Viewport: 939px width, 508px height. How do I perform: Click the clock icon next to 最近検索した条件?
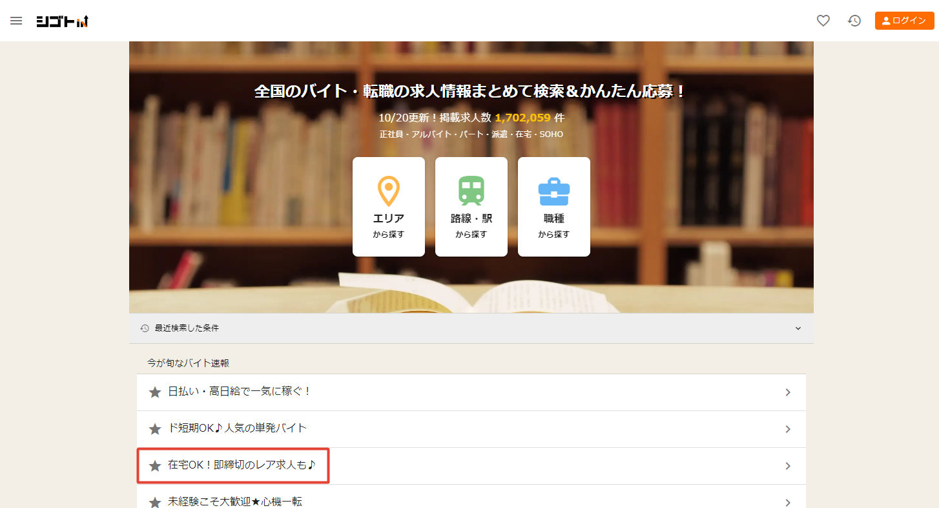click(x=144, y=328)
